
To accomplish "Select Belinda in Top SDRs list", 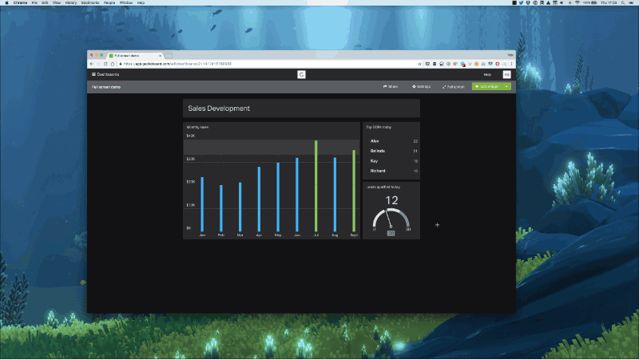I will (x=378, y=151).
